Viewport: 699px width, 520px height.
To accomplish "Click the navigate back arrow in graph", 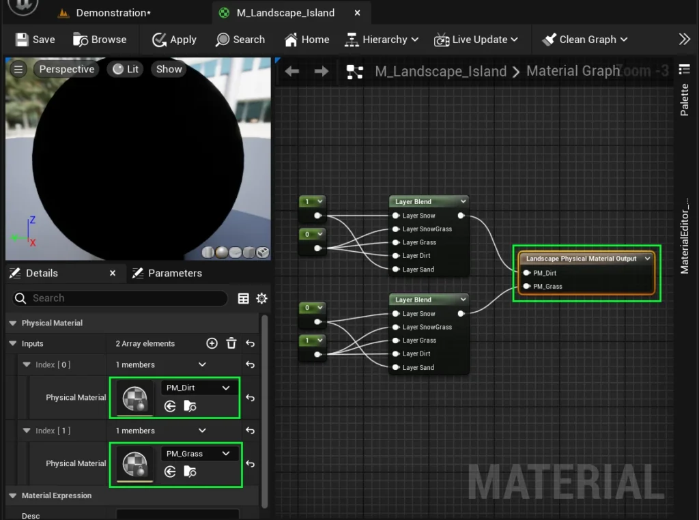I will point(292,72).
